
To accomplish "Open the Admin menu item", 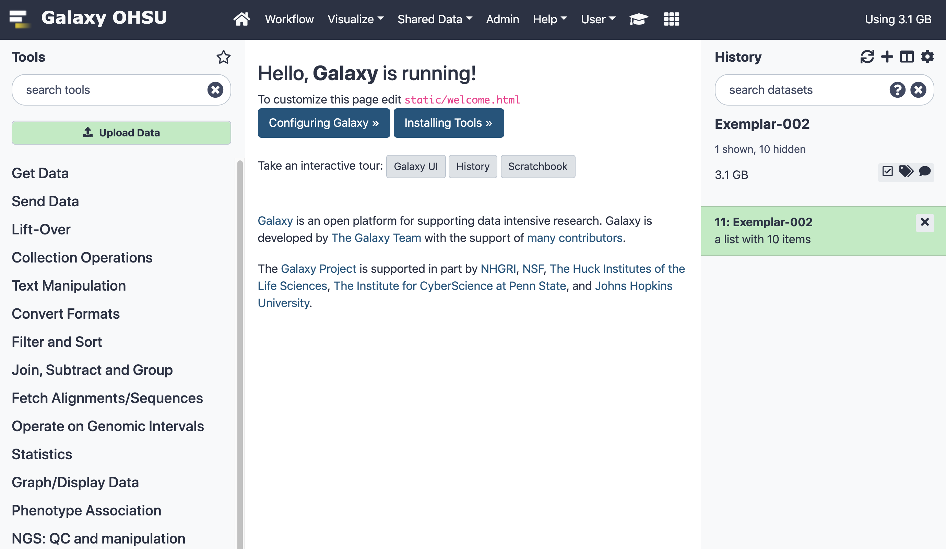I will click(502, 19).
